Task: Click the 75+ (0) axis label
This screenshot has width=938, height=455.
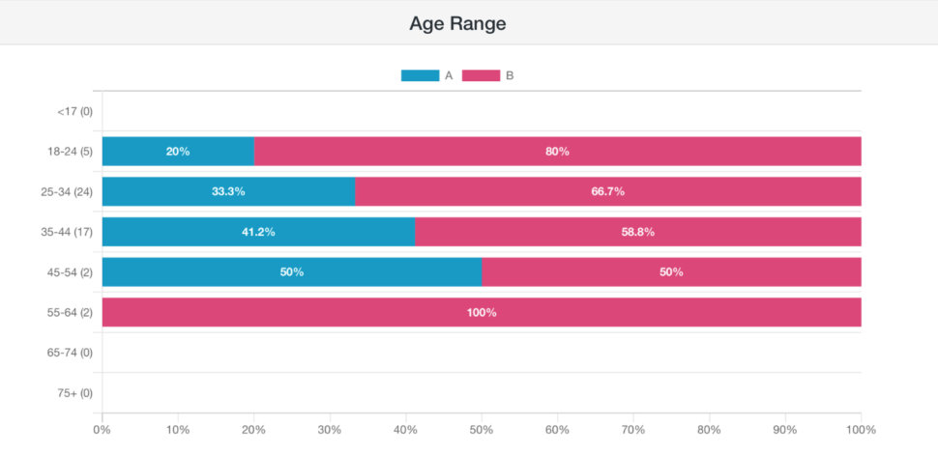Action: click(74, 392)
